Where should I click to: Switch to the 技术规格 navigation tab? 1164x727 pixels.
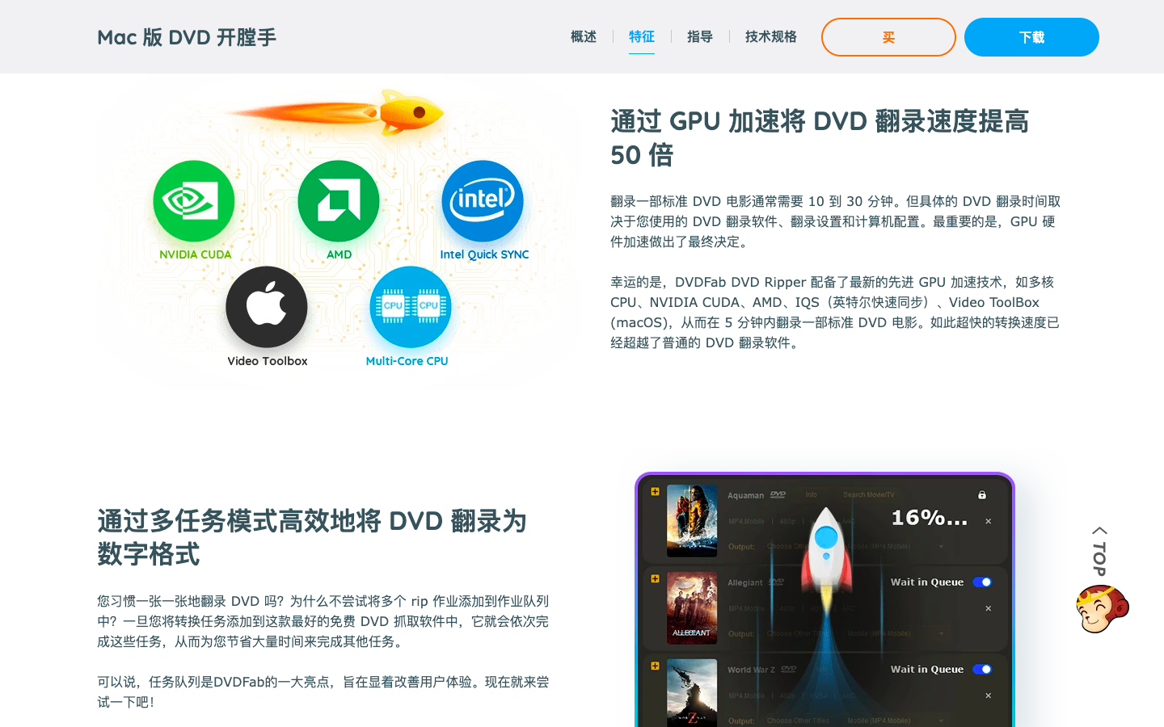[x=771, y=36]
